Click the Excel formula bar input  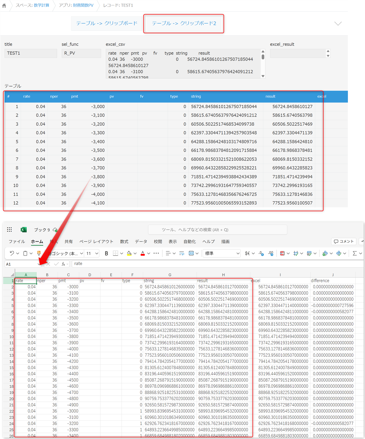[x=217, y=264]
